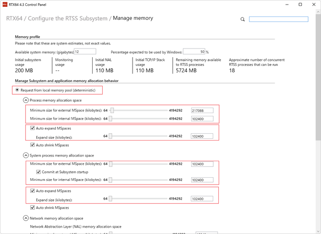Collapse Network memory allocation space section

point(26,218)
